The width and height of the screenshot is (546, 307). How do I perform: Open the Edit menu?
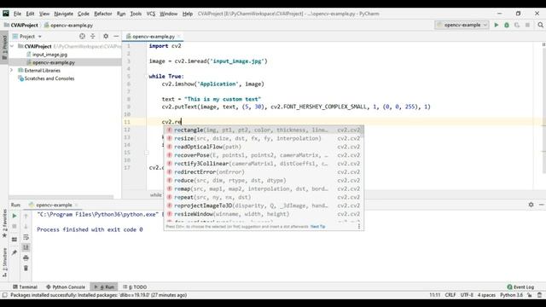pyautogui.click(x=31, y=14)
